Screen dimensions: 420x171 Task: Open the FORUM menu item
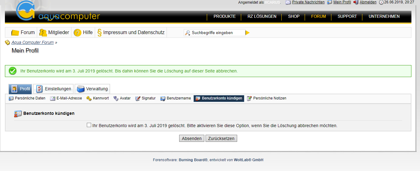[x=318, y=17]
